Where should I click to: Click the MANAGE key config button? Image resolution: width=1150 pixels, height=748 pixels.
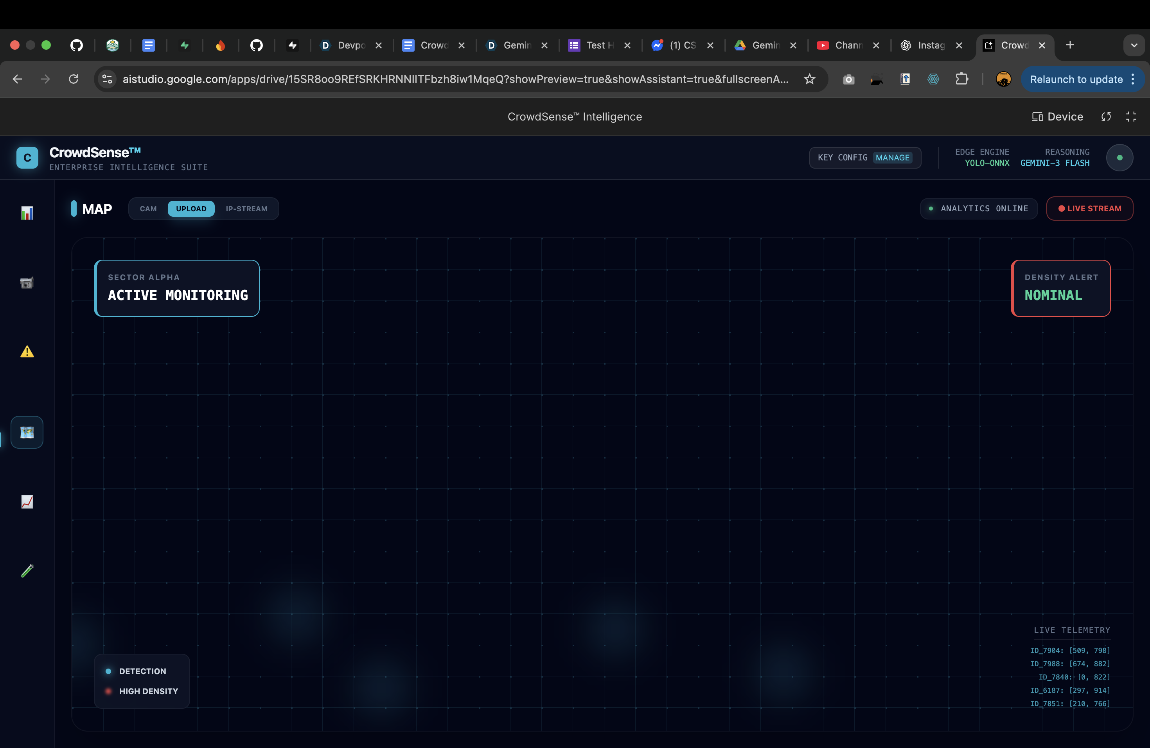coord(892,158)
